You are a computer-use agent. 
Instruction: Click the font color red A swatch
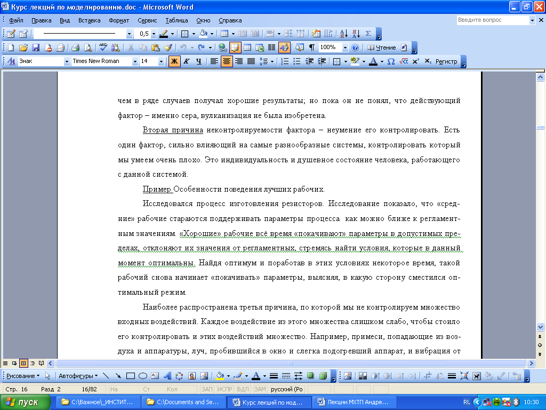[x=373, y=61]
